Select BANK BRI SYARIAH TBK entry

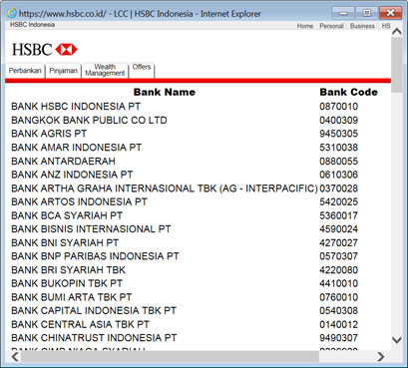tap(69, 270)
